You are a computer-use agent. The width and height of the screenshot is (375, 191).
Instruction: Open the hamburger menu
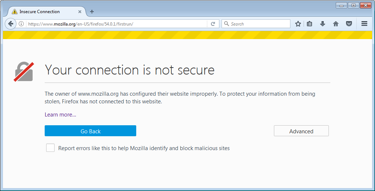364,24
